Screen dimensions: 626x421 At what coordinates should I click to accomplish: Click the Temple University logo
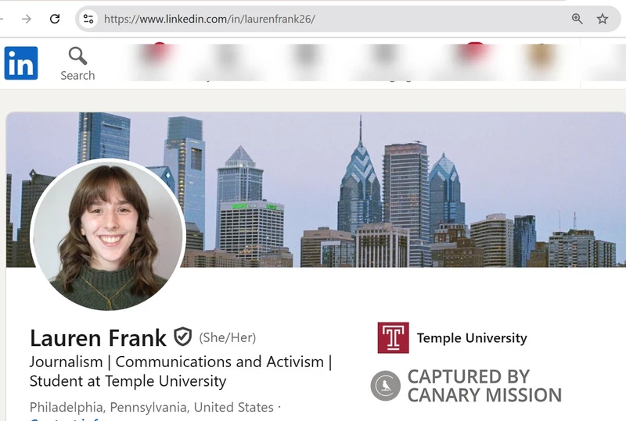pyautogui.click(x=393, y=338)
